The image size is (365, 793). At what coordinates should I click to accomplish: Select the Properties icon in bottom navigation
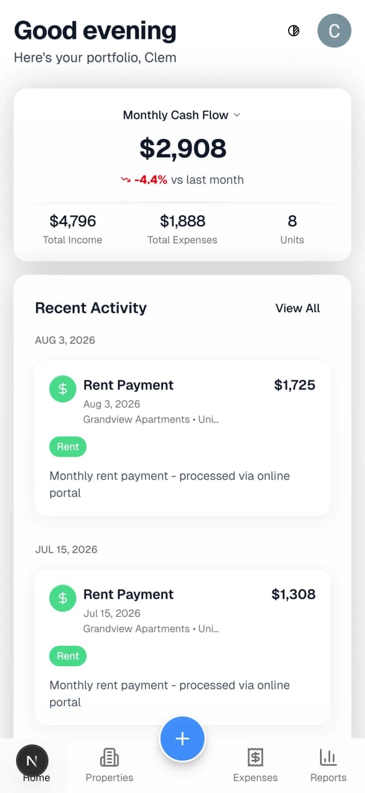tap(109, 757)
